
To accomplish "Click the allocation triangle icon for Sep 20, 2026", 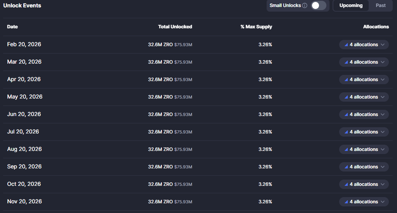I will coord(346,167).
